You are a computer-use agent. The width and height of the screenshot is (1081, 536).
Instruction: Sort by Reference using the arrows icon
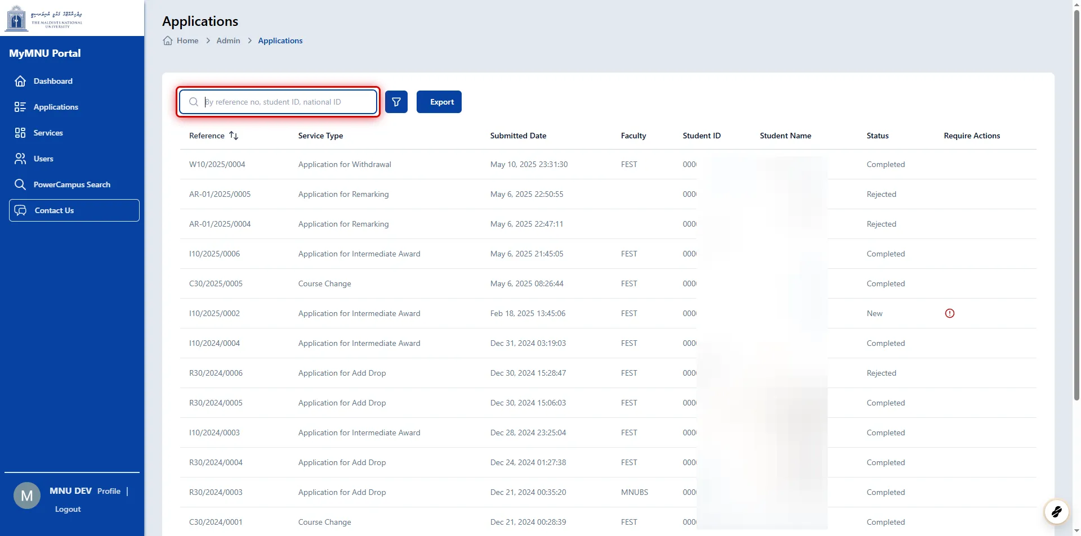[234, 136]
